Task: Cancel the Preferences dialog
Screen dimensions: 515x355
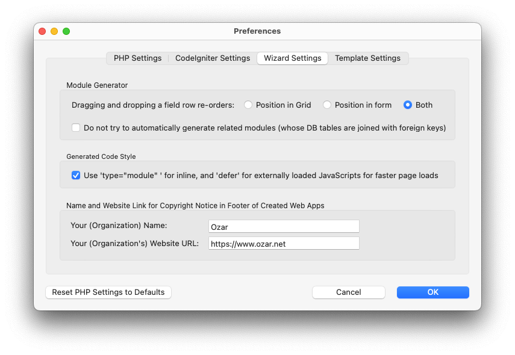Action: (x=348, y=292)
